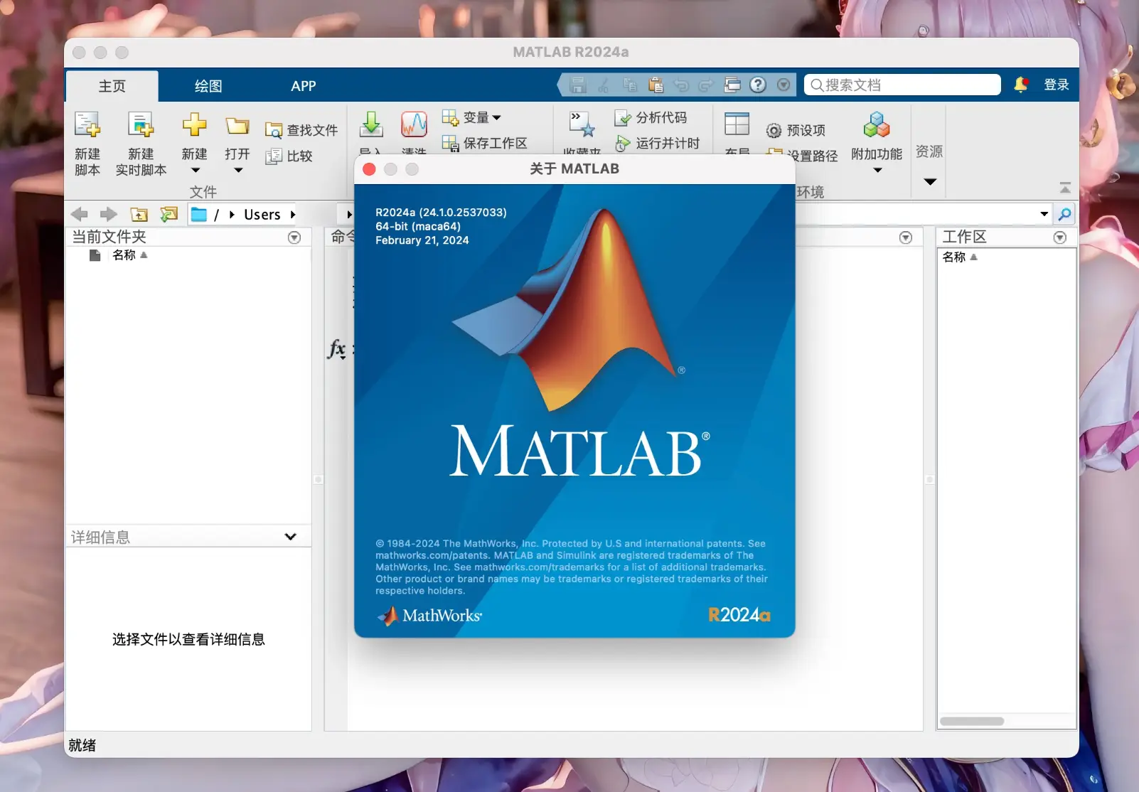Expand the Resources (资源) section arrow
This screenshot has height=792, width=1139.
(x=929, y=182)
